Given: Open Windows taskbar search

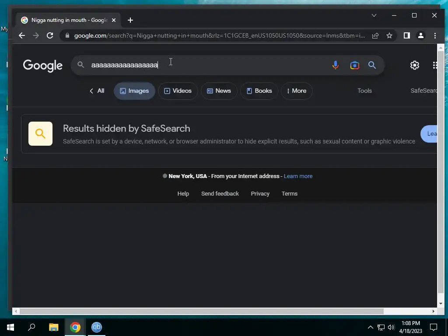Looking at the screenshot, I should [x=31, y=327].
